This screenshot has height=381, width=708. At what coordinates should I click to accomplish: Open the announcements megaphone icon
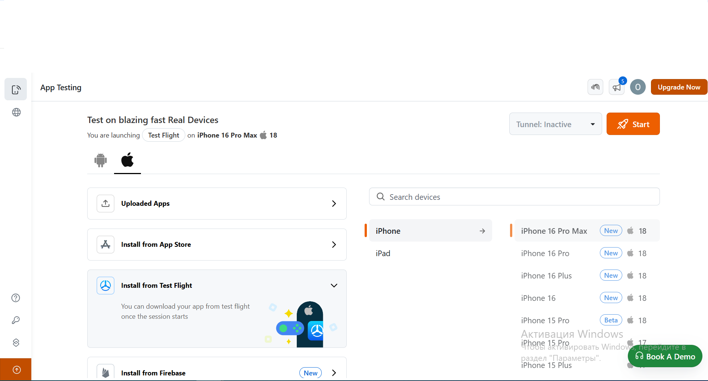[x=617, y=88]
